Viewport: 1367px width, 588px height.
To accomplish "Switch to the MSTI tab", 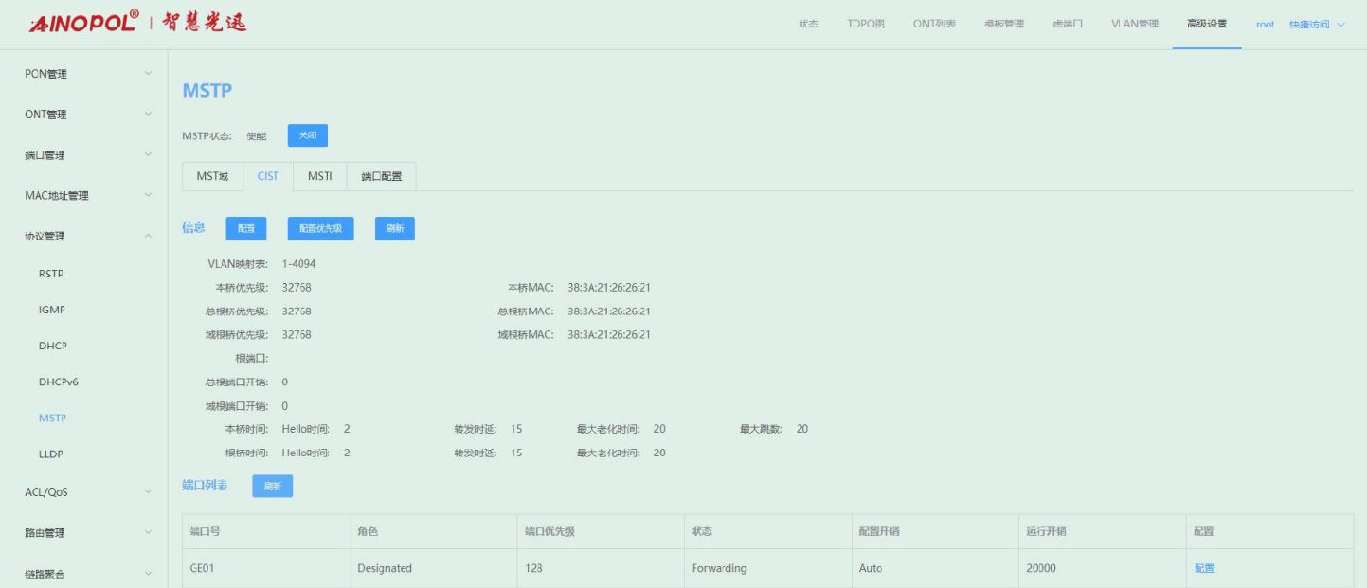I will click(319, 176).
